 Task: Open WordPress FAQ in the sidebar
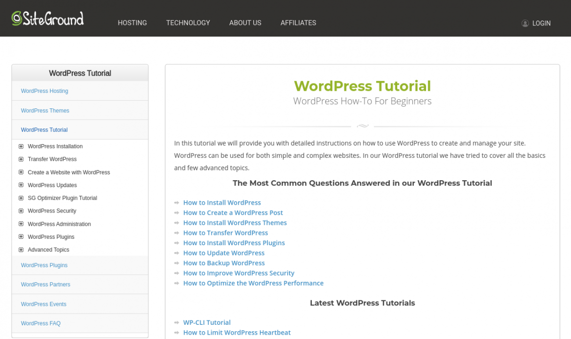[x=41, y=323]
